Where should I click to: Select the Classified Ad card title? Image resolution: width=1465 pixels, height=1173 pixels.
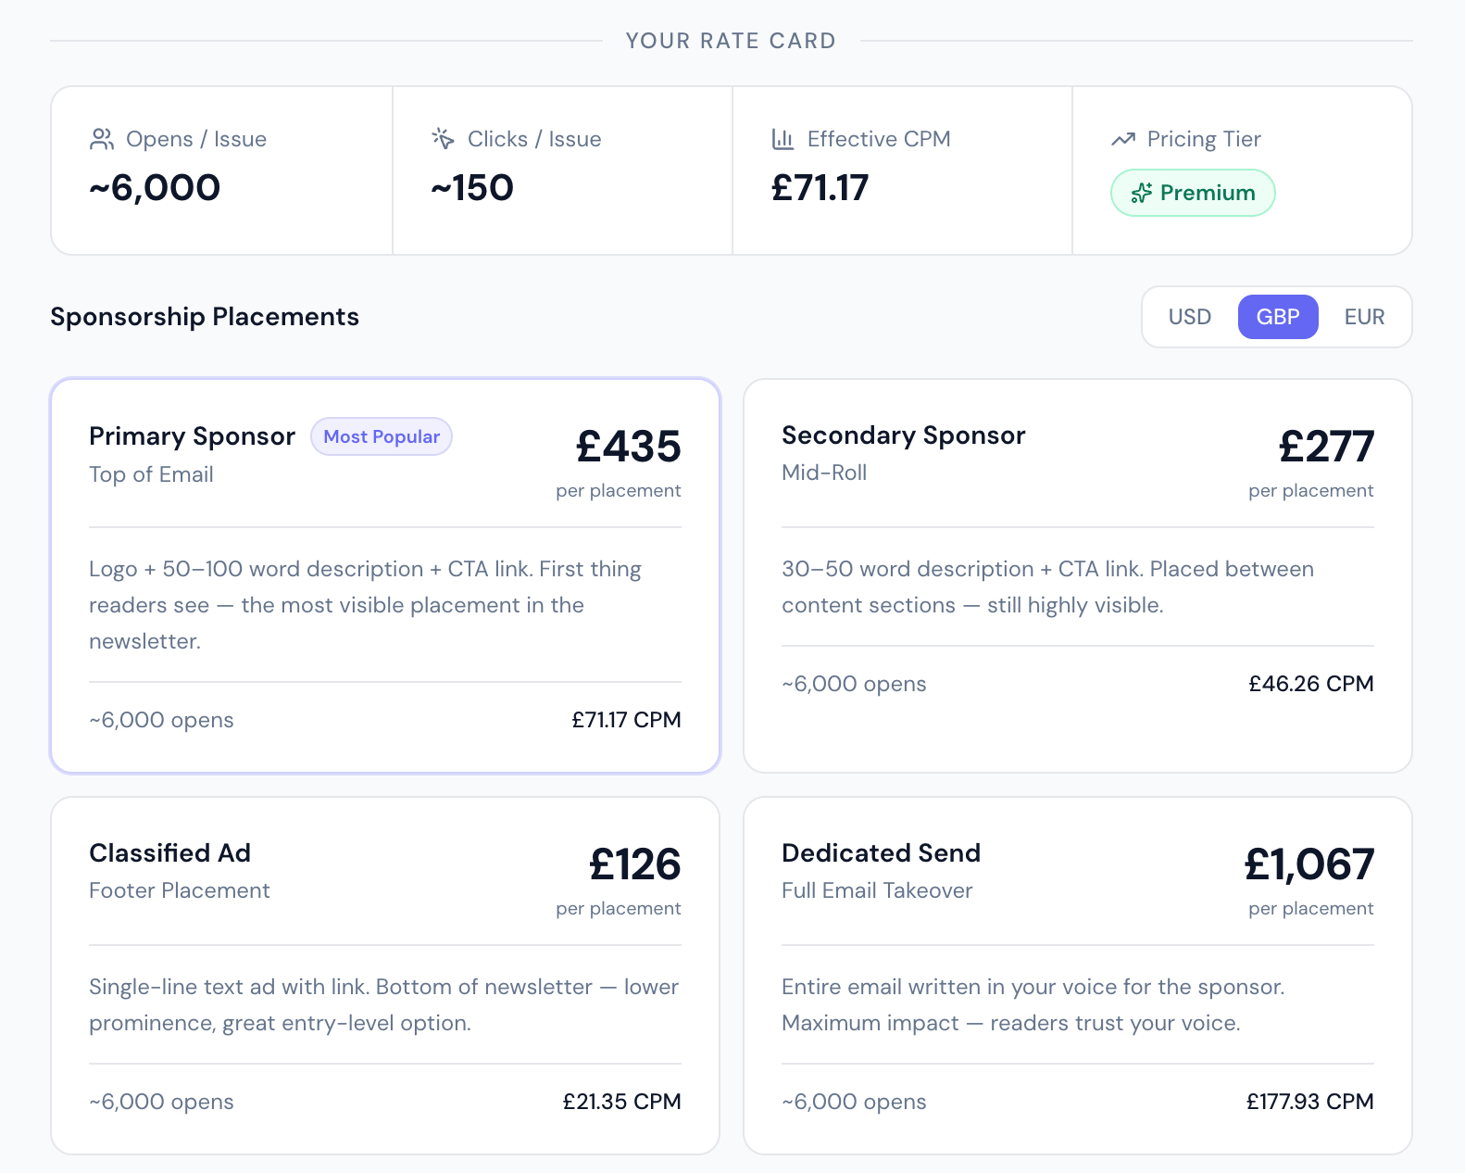tap(169, 852)
